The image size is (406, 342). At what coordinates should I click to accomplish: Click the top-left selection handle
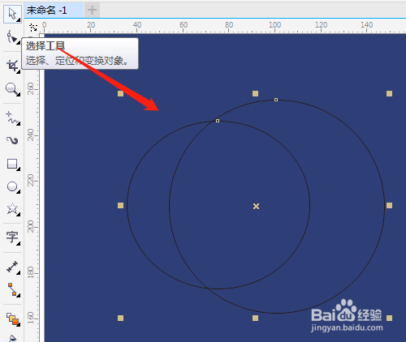(x=120, y=93)
